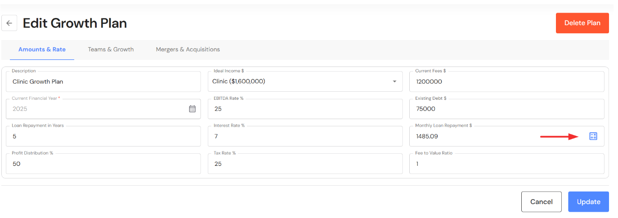Switch to the Teams & Growth tab
The image size is (618, 218).
pos(111,49)
